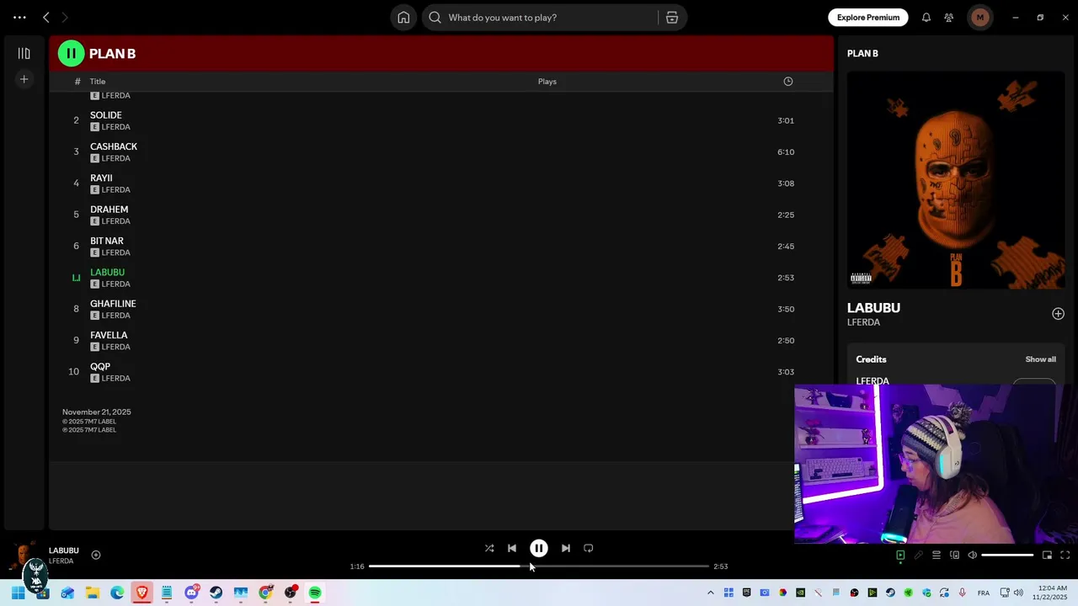The width and height of the screenshot is (1078, 606).
Task: Open Connect to a device
Action: (954, 555)
